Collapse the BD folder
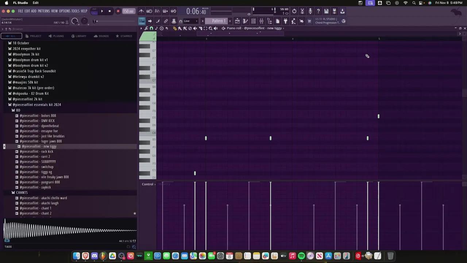The width and height of the screenshot is (467, 263). (x=13, y=110)
